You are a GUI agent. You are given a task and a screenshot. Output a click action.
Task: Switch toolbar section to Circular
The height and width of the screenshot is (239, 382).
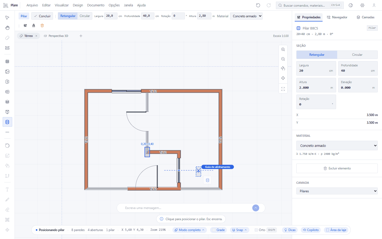[x=85, y=16]
